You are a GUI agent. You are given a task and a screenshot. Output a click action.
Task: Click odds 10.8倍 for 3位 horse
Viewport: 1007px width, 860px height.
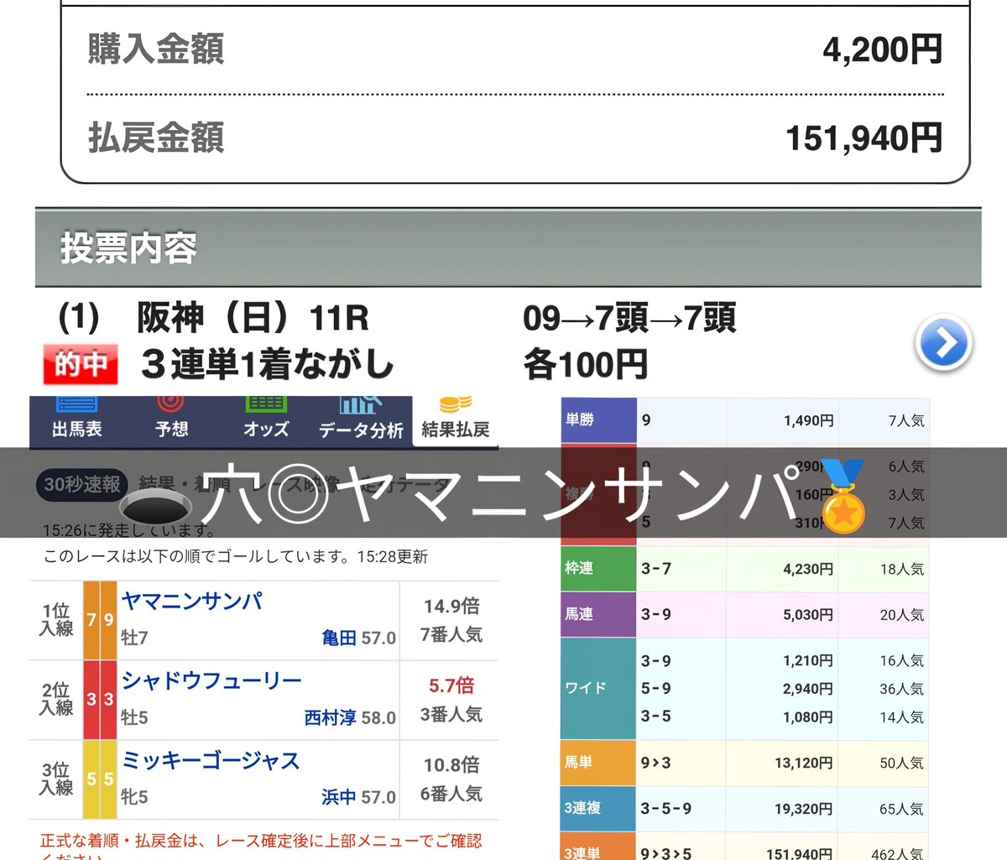451,765
